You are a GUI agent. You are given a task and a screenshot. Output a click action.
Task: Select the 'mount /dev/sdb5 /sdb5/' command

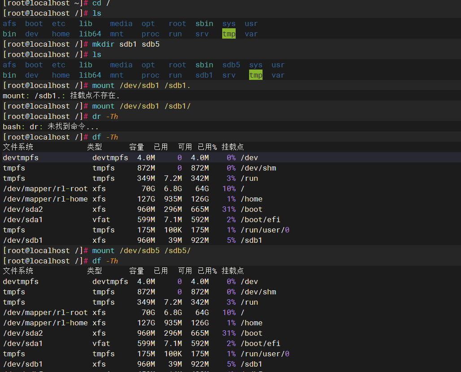[142, 251]
